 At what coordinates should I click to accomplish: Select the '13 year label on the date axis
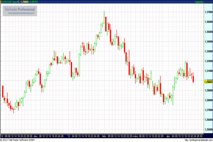(69, 136)
